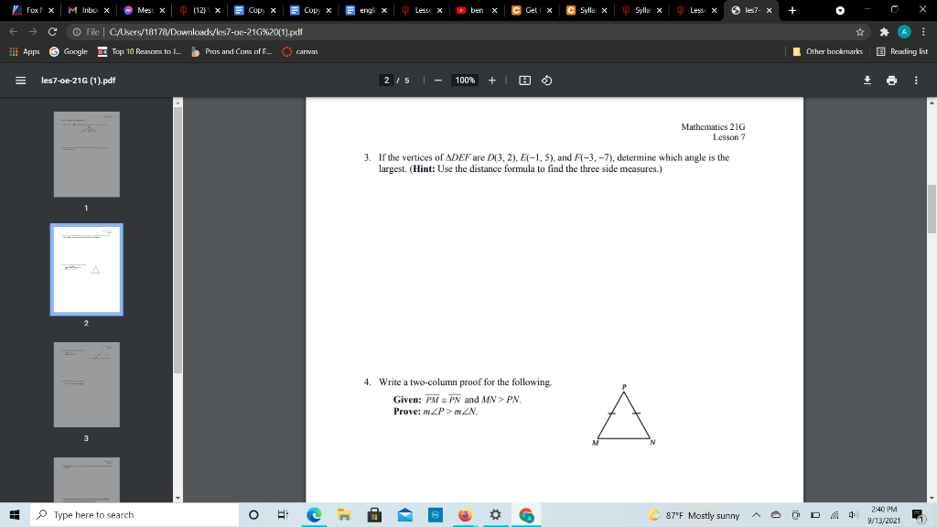Open the Google bookmark

tap(69, 51)
